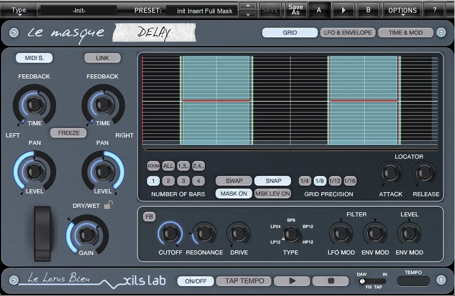
Task: Click the filter Type selector knob
Action: tap(291, 234)
